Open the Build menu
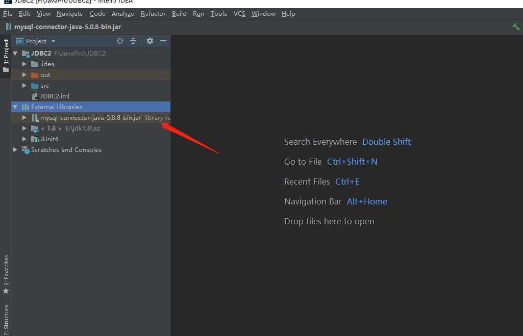 [x=179, y=14]
